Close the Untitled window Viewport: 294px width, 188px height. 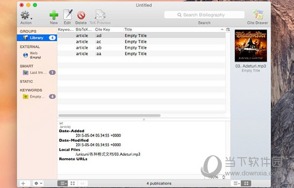pyautogui.click(x=22, y=5)
